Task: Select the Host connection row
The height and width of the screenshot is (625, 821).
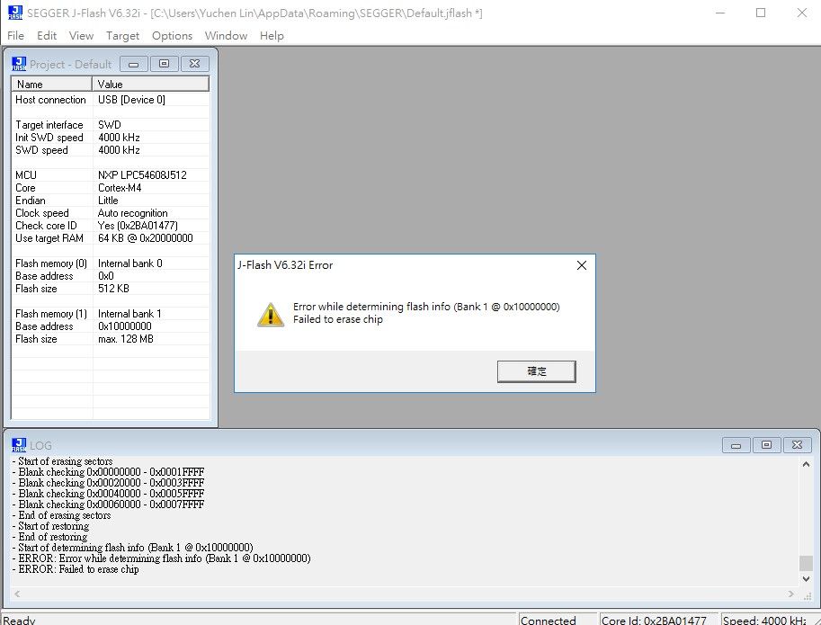Action: [x=111, y=100]
